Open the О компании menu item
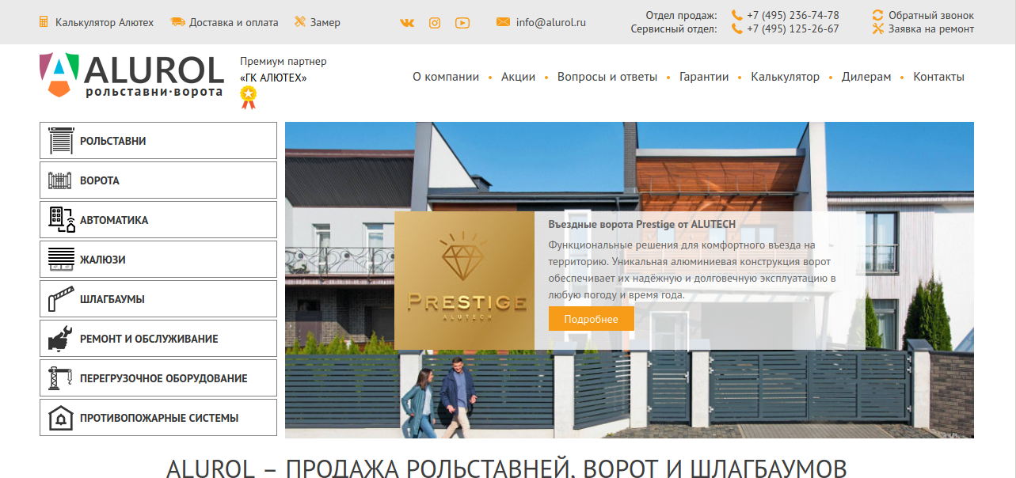The height and width of the screenshot is (478, 1016). pos(446,77)
